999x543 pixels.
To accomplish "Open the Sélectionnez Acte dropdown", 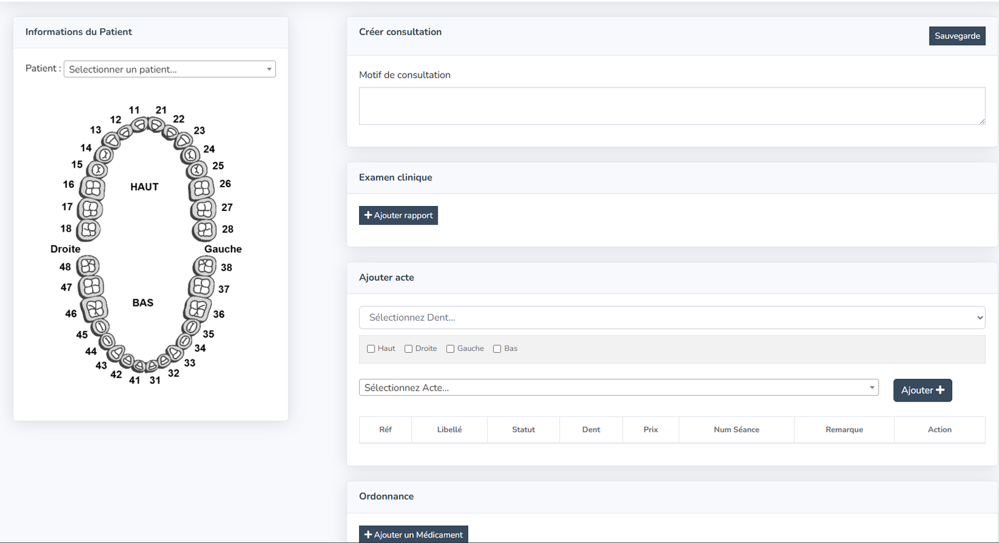I will point(618,388).
